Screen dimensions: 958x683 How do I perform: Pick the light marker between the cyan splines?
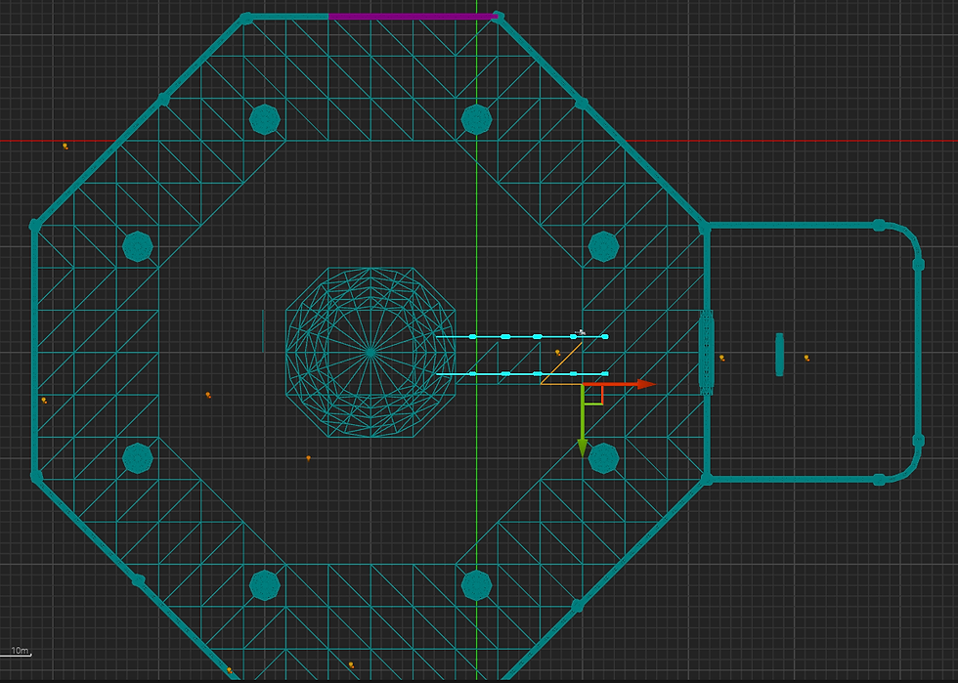tap(558, 353)
